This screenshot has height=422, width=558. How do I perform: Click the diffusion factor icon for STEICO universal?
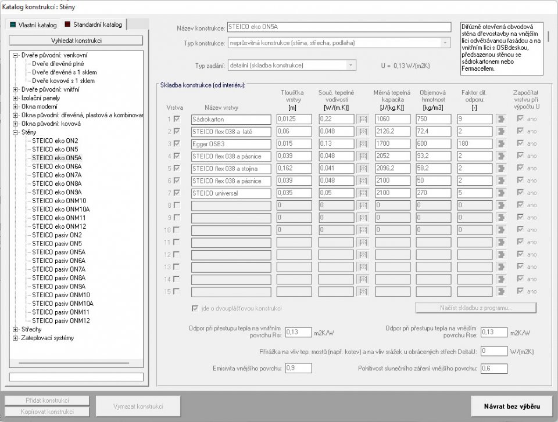click(501, 193)
